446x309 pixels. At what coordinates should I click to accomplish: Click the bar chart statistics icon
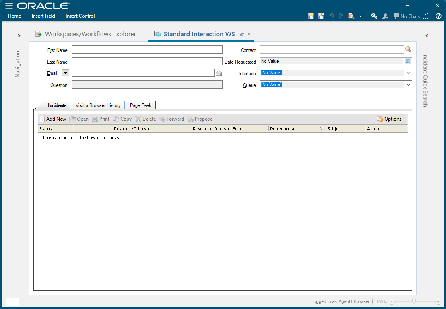tap(426, 16)
